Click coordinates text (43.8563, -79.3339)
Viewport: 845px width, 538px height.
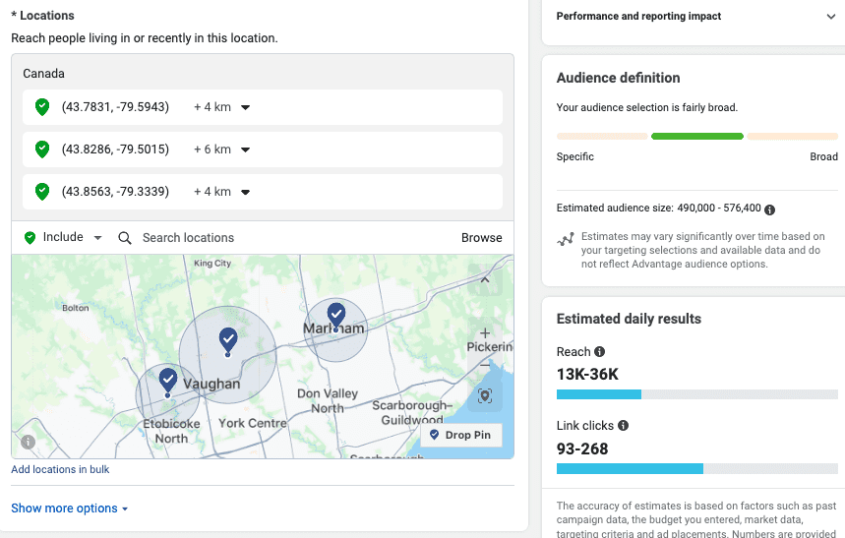pos(115,192)
